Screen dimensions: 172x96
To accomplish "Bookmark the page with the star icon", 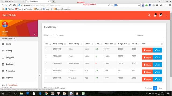I will point(112,5).
